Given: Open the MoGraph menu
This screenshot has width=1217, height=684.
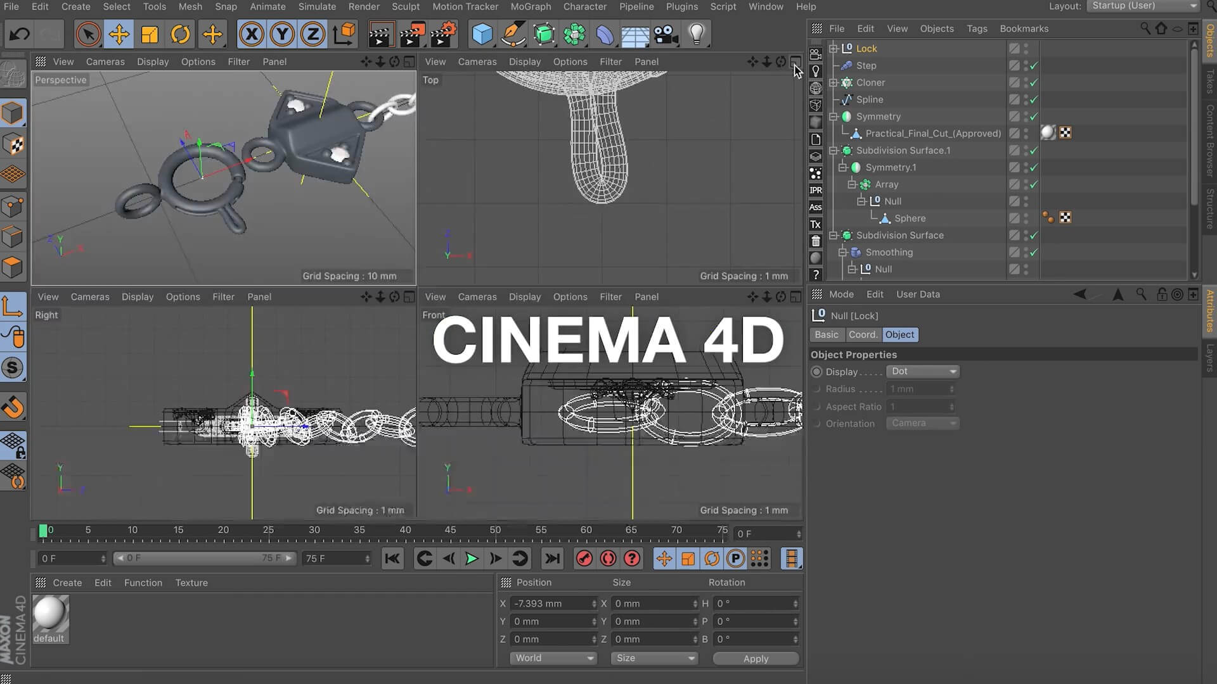Looking at the screenshot, I should (x=531, y=6).
